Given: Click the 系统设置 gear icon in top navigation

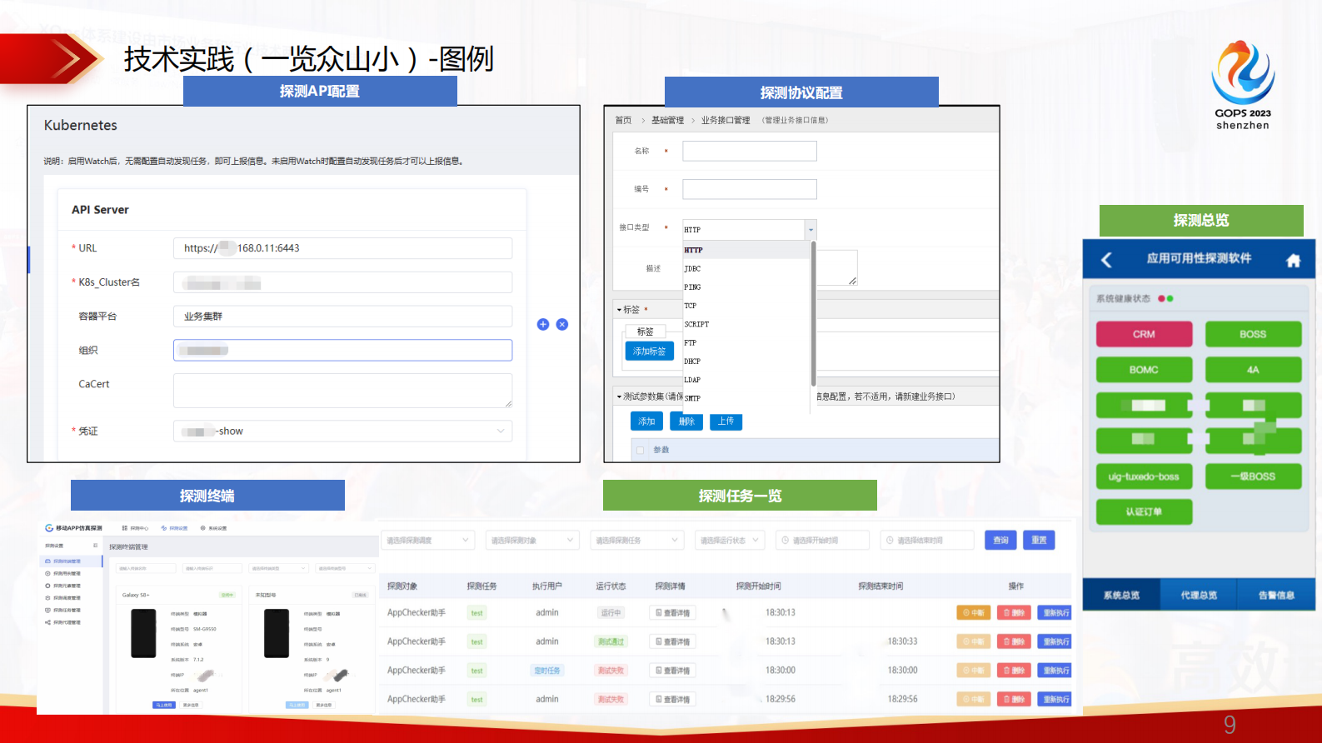Looking at the screenshot, I should click(202, 528).
